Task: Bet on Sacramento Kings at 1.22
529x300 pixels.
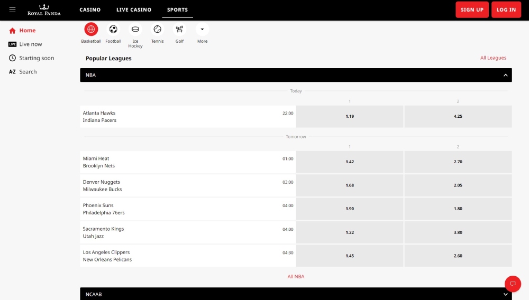Action: coord(350,232)
